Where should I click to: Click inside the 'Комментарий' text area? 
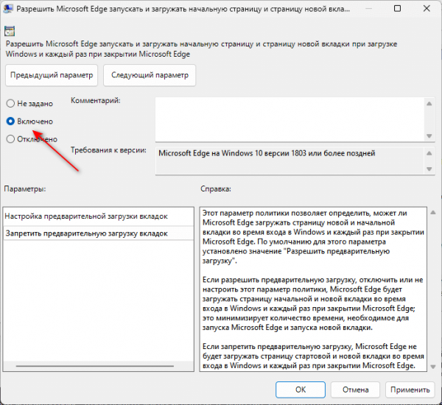coord(290,119)
